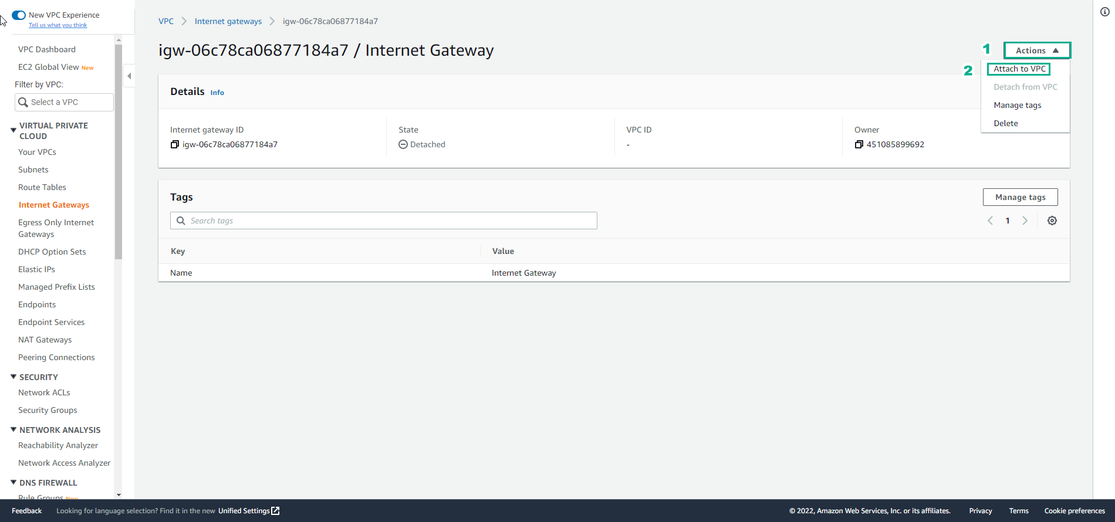Click the sidebar vertical scrollbar thumb

coord(118,151)
